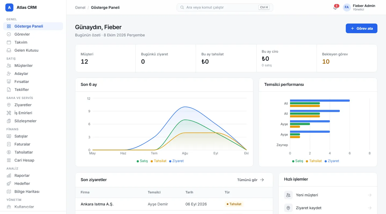The image size is (386, 214).
Task: Open the notifications bell
Action: tap(335, 7)
